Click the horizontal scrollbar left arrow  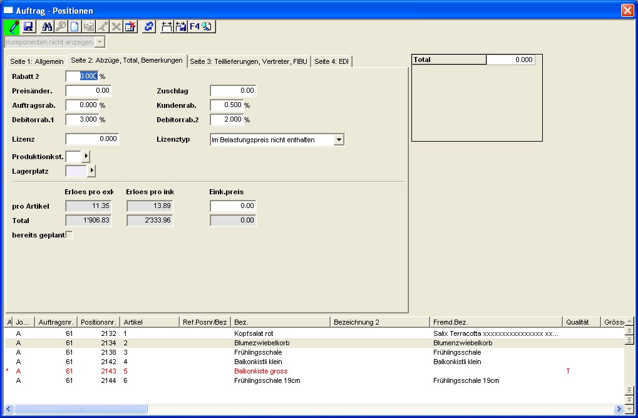point(9,409)
